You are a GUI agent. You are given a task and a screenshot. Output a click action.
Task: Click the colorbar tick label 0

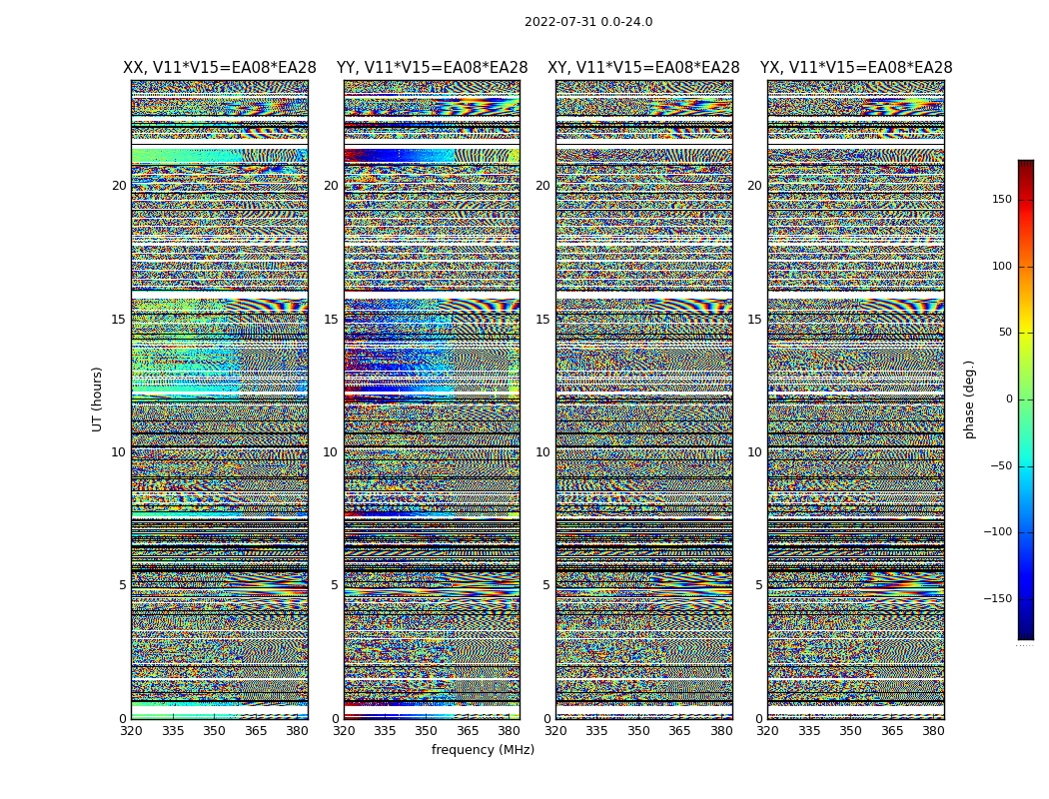pyautogui.click(x=1009, y=399)
